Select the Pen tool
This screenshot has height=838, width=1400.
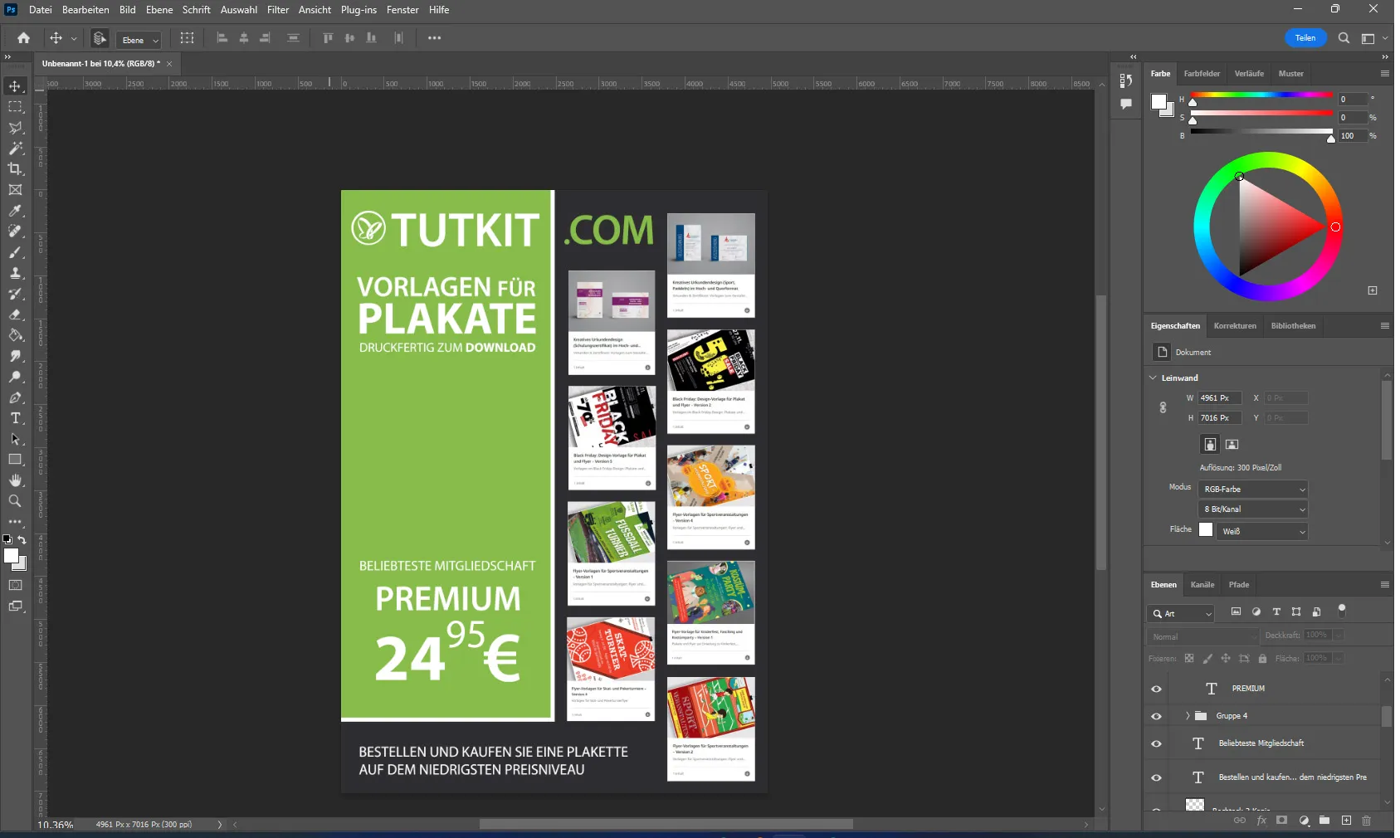click(x=15, y=397)
